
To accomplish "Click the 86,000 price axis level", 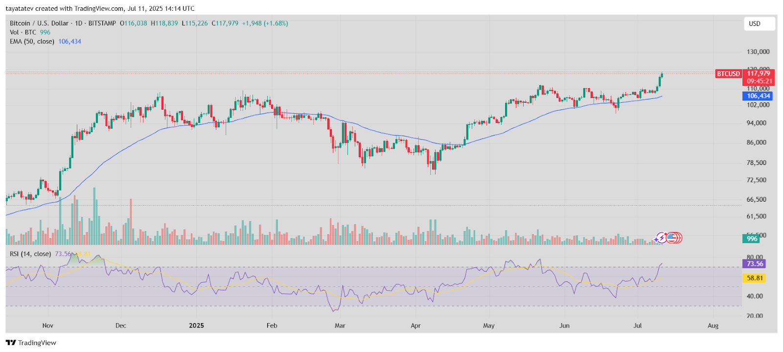I will (x=757, y=143).
